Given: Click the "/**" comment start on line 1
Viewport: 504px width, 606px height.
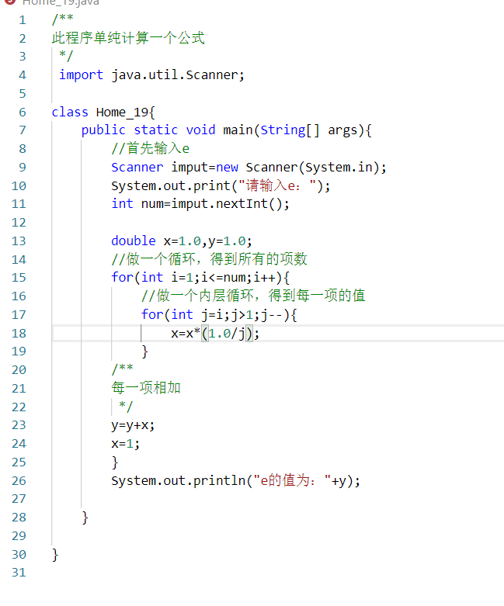Looking at the screenshot, I should [63, 19].
